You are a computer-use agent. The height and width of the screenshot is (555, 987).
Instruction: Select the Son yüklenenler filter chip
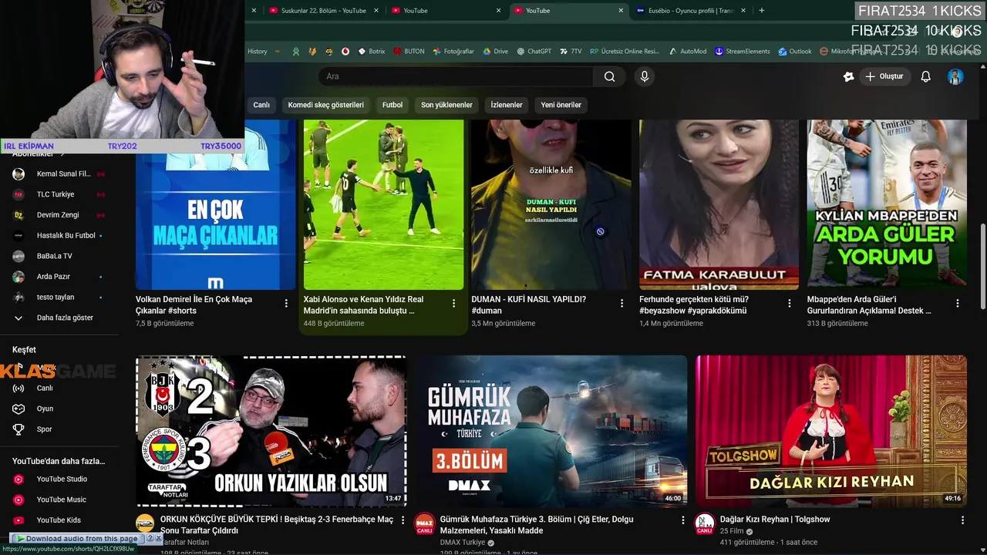[x=446, y=105]
